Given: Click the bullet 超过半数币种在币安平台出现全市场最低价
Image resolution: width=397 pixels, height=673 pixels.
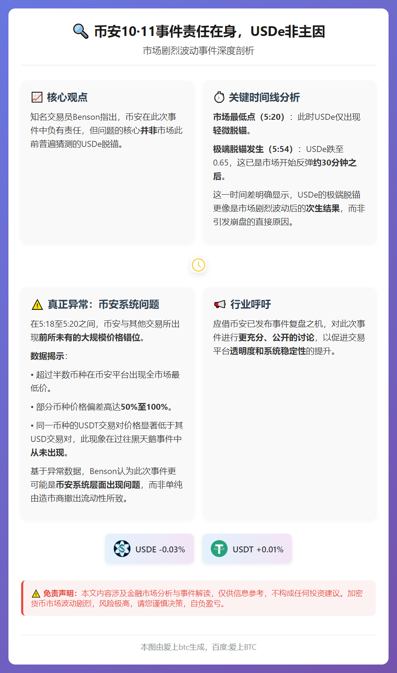Looking at the screenshot, I should (x=106, y=381).
